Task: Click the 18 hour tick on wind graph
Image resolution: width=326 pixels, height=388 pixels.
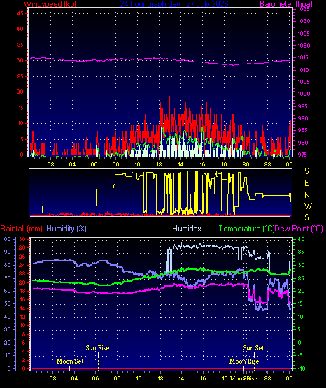Action: tap(224, 164)
